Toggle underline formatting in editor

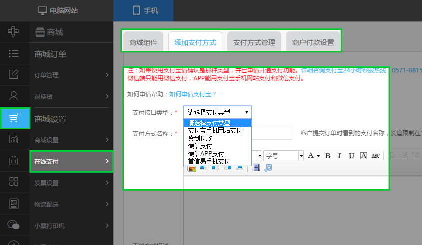352,156
